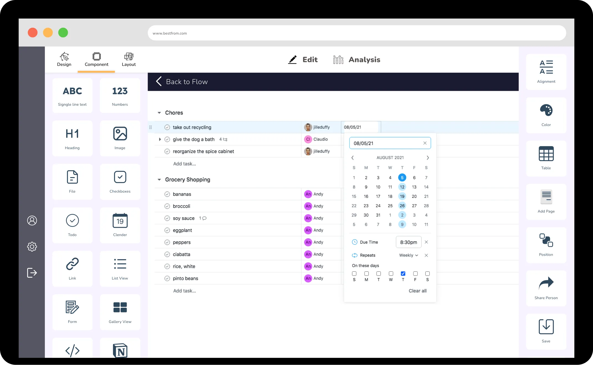
Task: Check the Friday repeat day checkbox
Action: [415, 274]
